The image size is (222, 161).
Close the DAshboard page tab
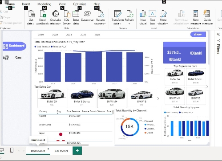(x=48, y=149)
